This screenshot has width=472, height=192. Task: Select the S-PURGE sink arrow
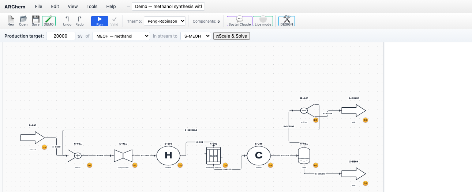point(353,110)
